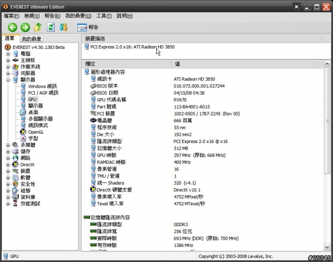Open the 工具(T) menu
333x262 pixels.
104,16
